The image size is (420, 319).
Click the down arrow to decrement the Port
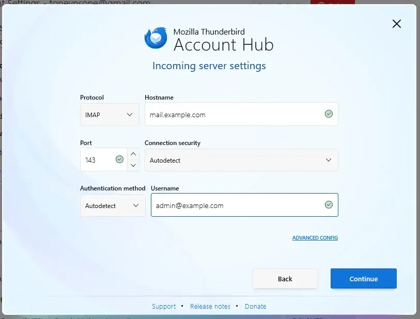point(133,166)
